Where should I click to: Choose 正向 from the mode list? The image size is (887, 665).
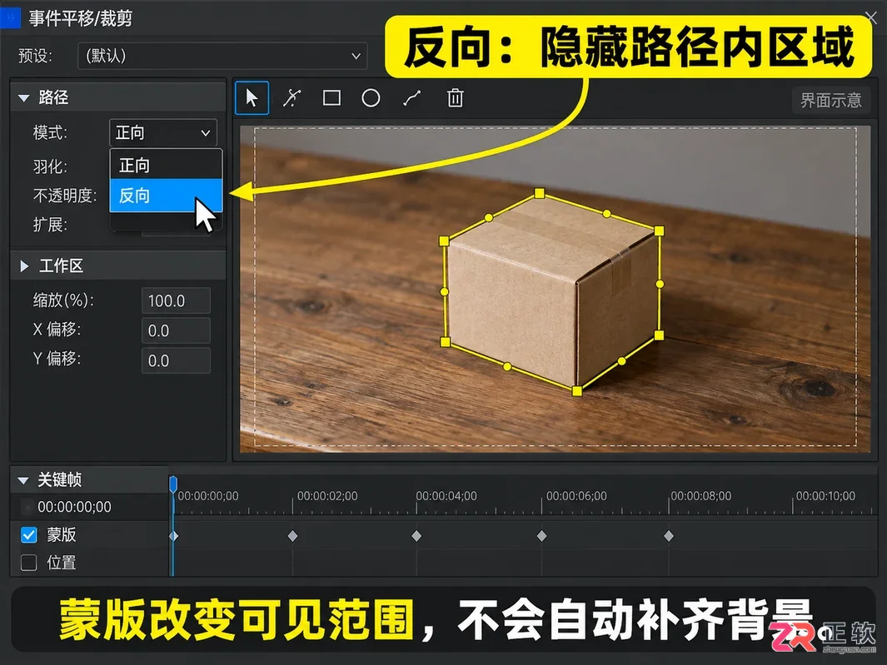(x=166, y=165)
